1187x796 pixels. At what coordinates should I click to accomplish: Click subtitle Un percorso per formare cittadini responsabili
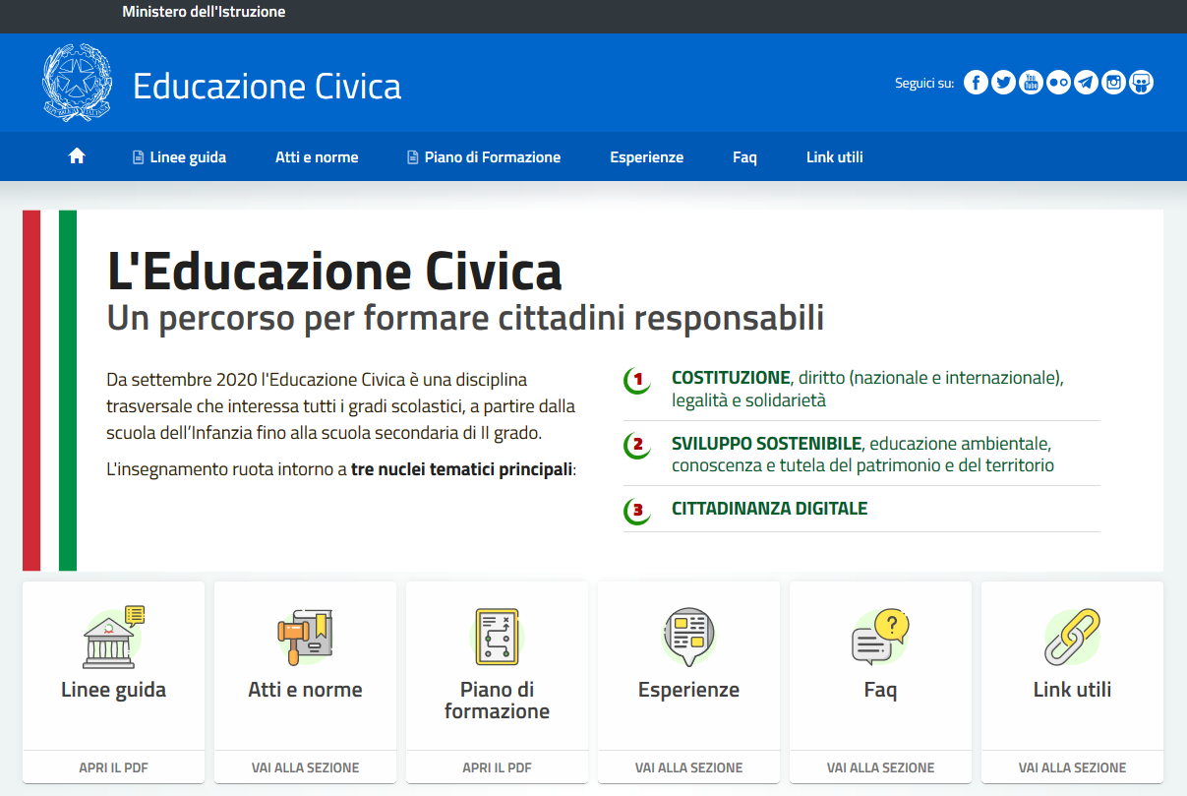(465, 319)
